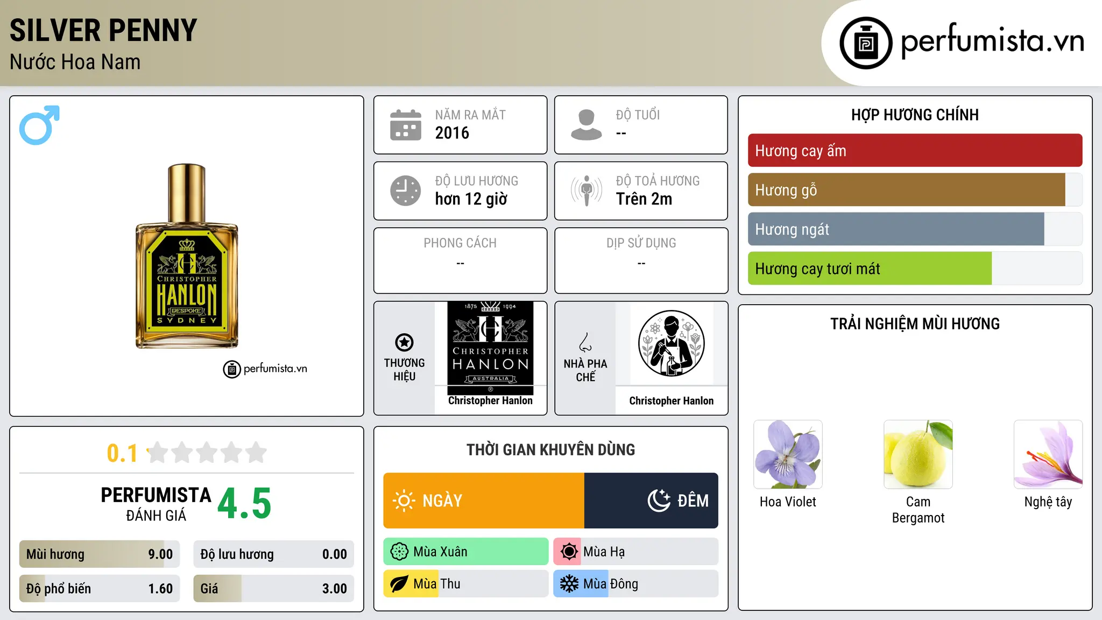Select the Cam Bergamot note image
Viewport: 1102px width, 620px height.
click(918, 454)
